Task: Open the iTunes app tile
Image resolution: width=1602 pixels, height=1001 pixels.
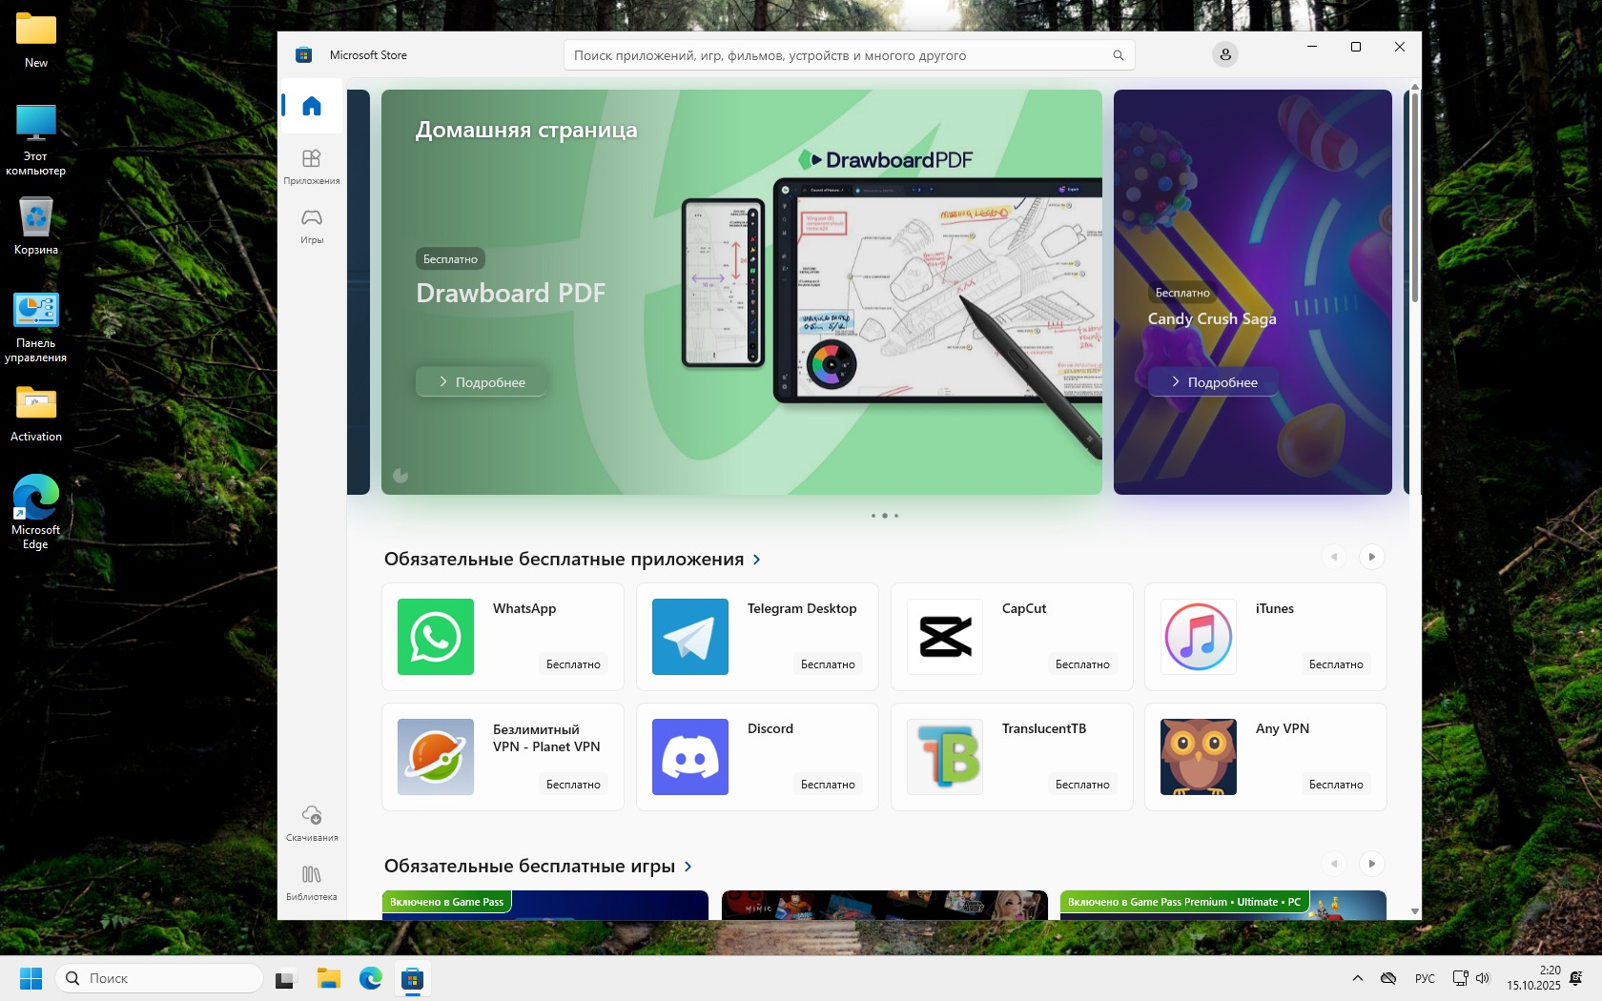Action: tap(1265, 637)
